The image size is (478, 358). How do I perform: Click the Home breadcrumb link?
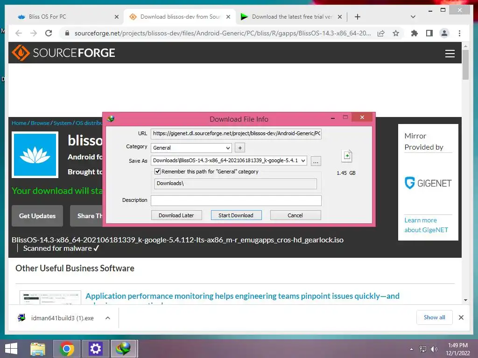pos(19,123)
